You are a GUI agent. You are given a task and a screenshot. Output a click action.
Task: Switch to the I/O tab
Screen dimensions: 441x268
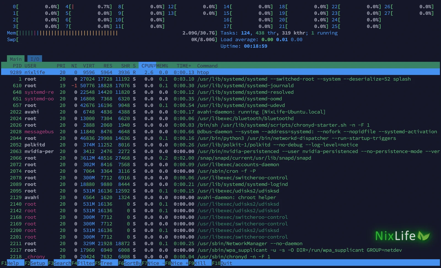[x=35, y=59]
